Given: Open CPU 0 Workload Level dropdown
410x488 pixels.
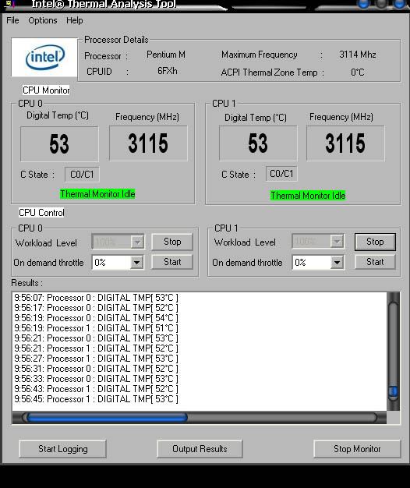Looking at the screenshot, I should tap(137, 242).
